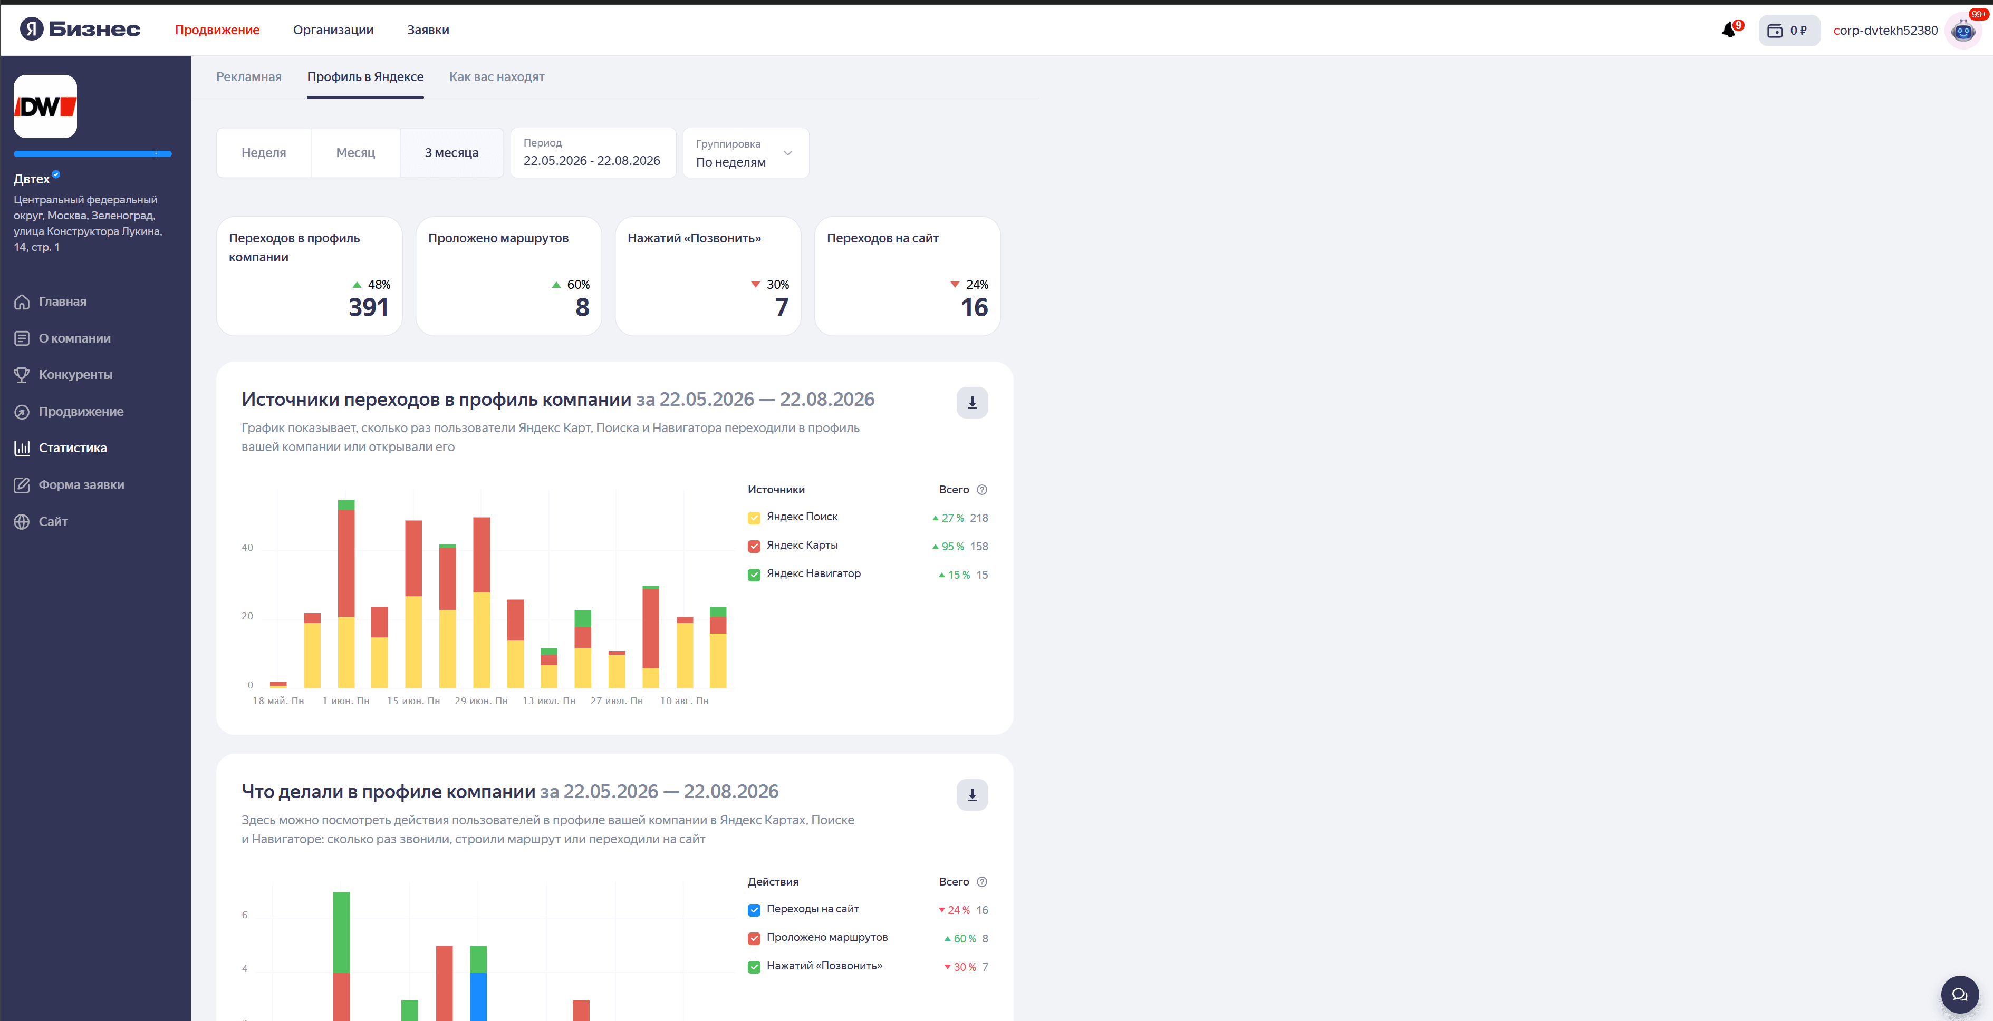Click the user avatar in the header
This screenshot has width=1993, height=1021.
pos(1962,31)
